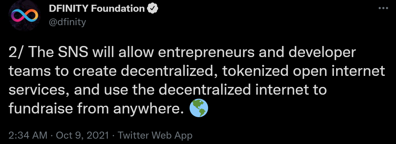Click the Oct 9, 2021 date
The width and height of the screenshot is (396, 144).
click(82, 136)
